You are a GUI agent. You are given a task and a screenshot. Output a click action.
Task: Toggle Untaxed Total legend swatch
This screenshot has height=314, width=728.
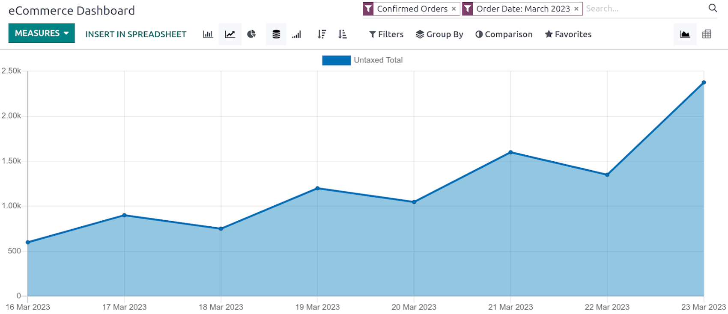click(x=336, y=60)
